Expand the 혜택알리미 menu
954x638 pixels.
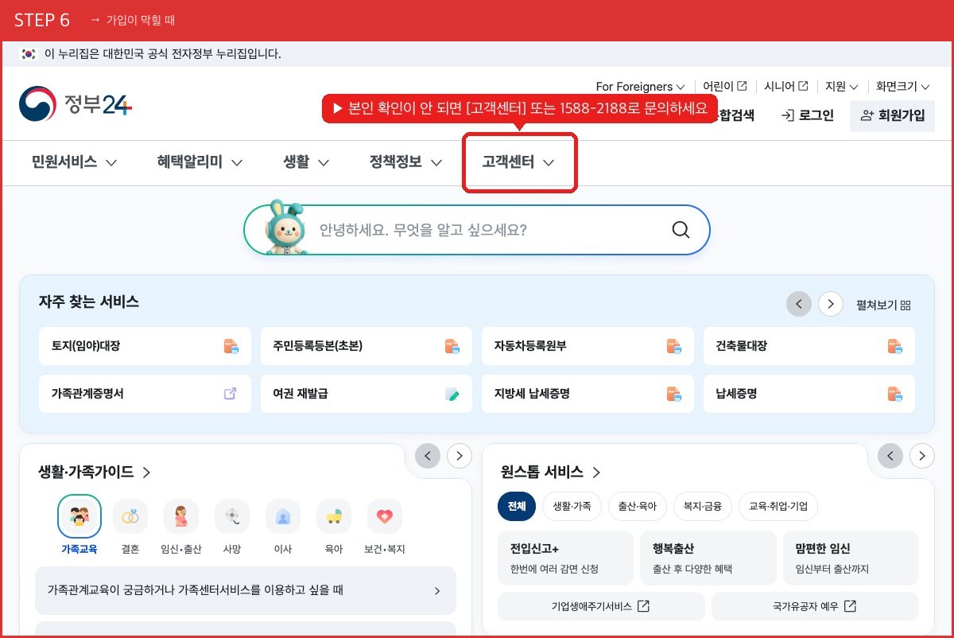pos(200,162)
